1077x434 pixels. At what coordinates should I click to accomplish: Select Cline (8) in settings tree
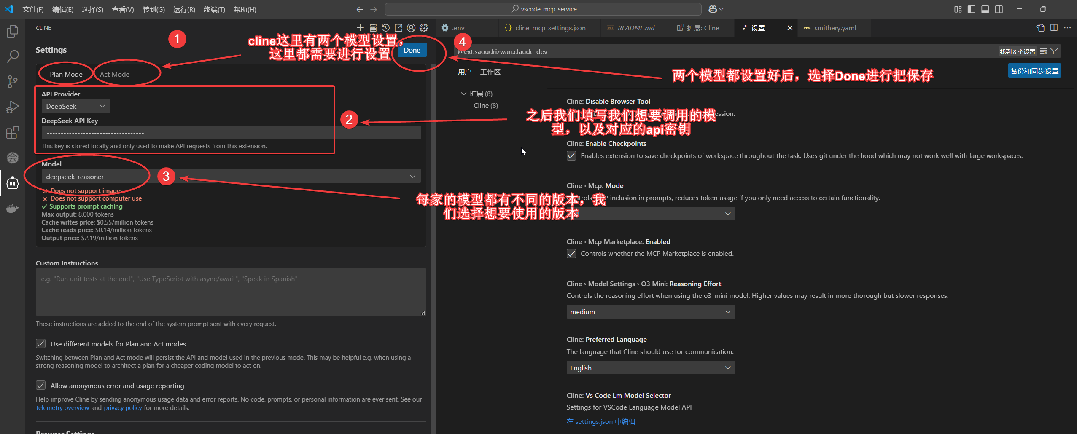pyautogui.click(x=486, y=106)
